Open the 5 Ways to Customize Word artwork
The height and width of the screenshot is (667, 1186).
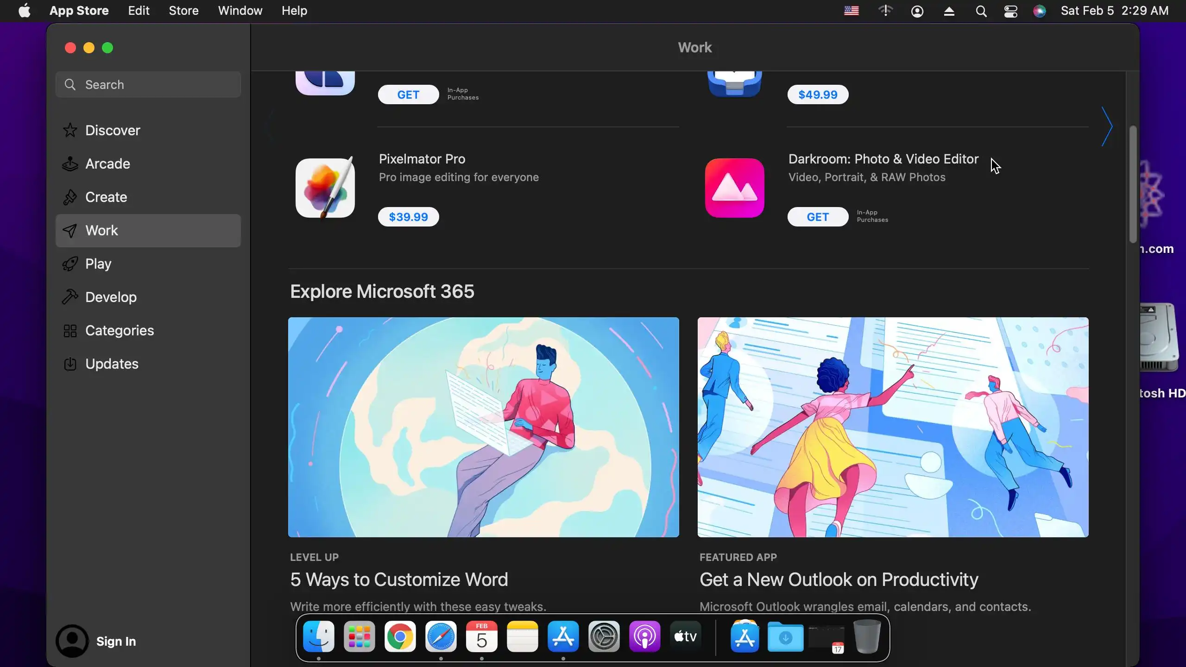[x=483, y=427]
